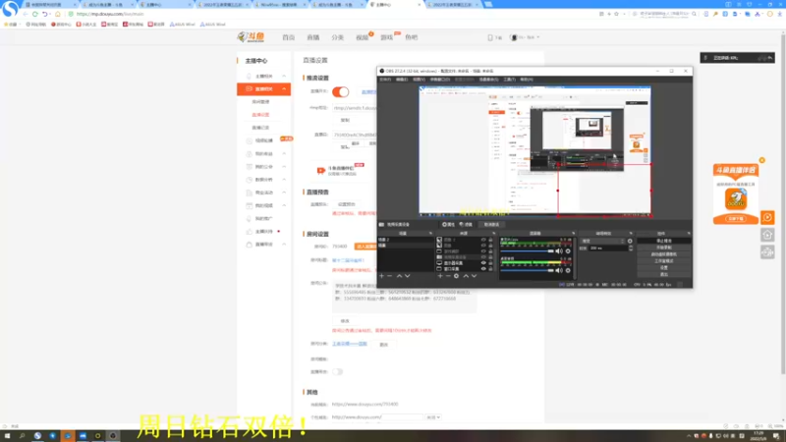Select 场景 2 in OBS scenes list
The image size is (786, 442).
coord(405,240)
